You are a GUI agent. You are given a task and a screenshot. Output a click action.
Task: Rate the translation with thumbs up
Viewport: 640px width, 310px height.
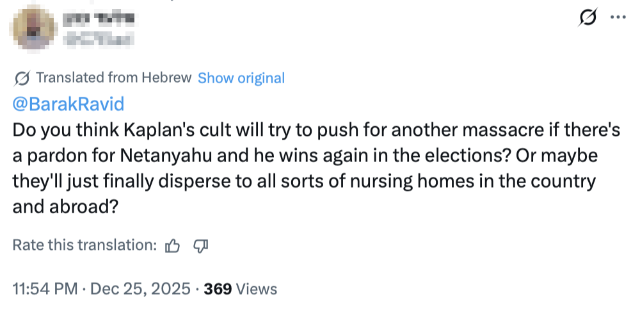coord(173,245)
